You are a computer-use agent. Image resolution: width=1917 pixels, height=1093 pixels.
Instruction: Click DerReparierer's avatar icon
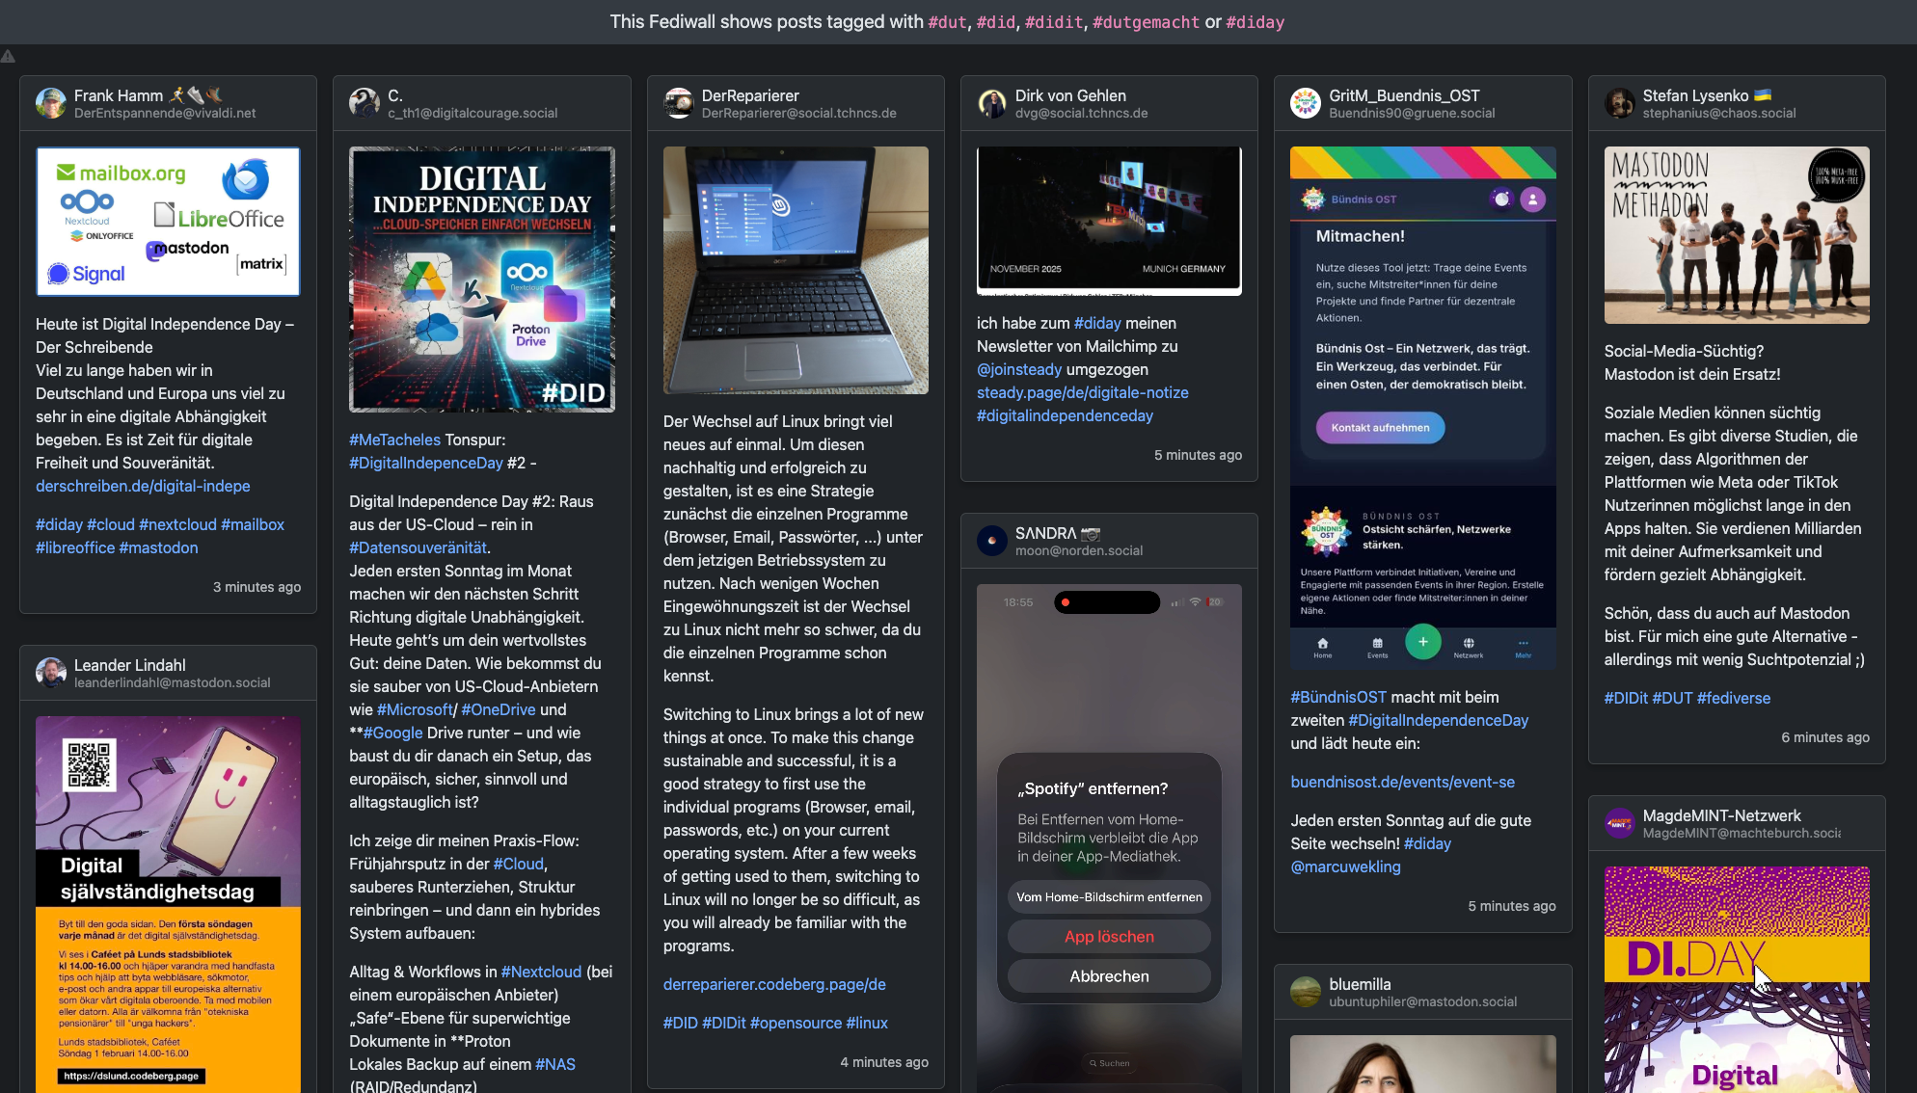point(679,103)
